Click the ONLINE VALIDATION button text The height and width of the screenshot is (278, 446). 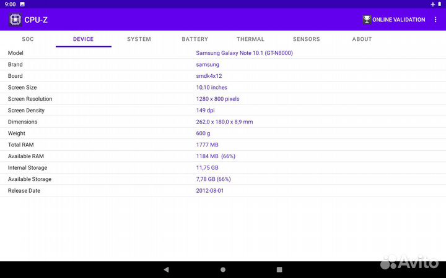399,20
